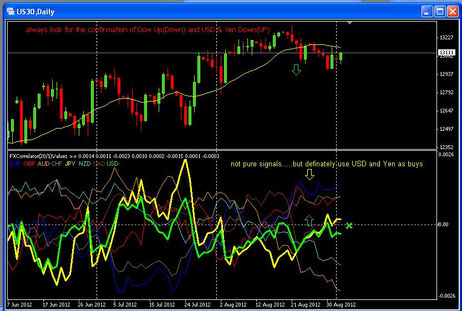Select the green up arrow in indicator window
Viewport: 462px width, 311px height.
point(309,220)
